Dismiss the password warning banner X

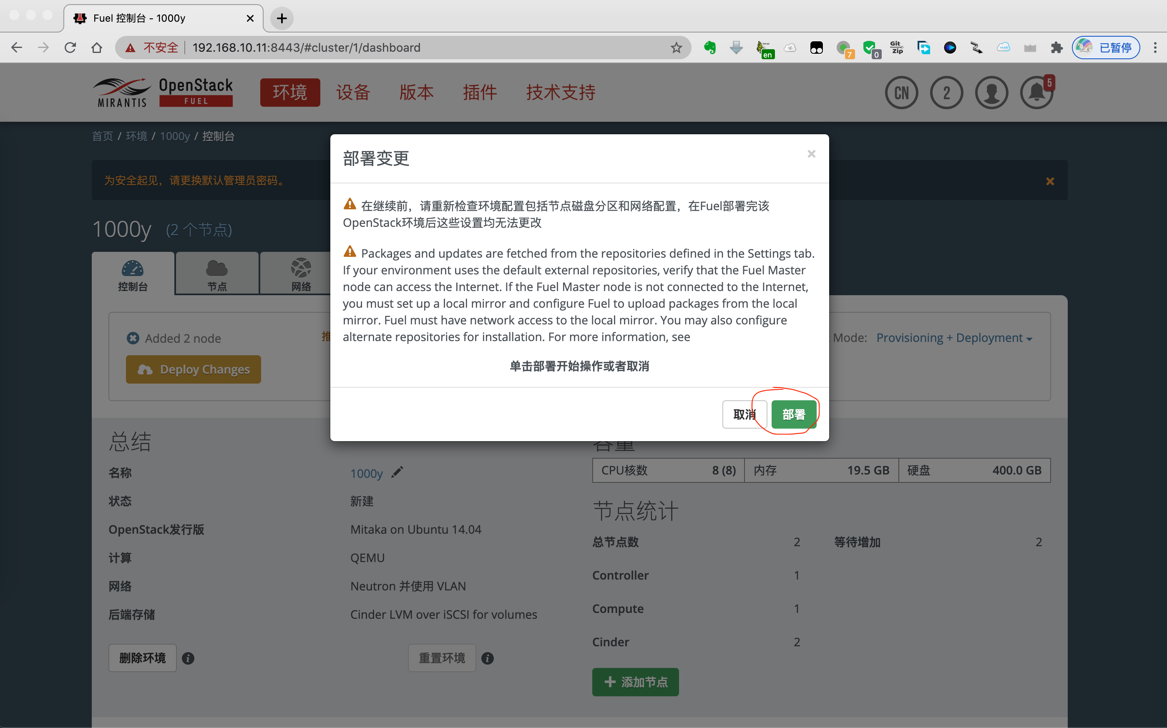[x=1050, y=181]
